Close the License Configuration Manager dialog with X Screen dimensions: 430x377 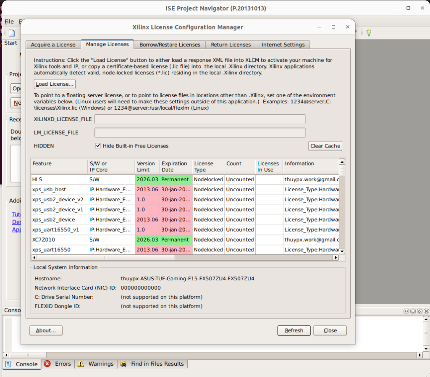348,27
